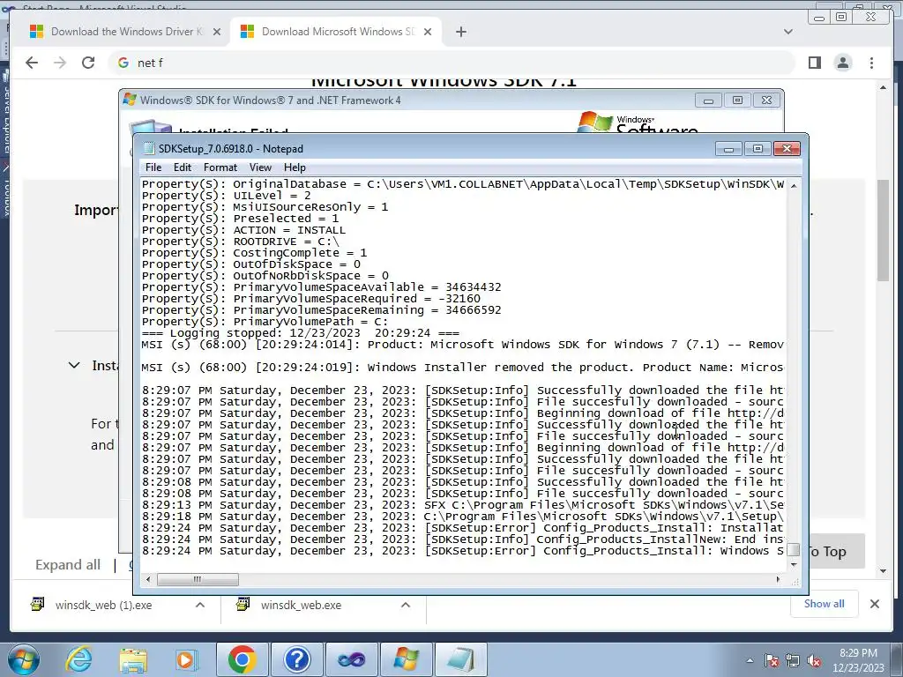Image resolution: width=903 pixels, height=677 pixels.
Task: Close the Chrome downloads bar
Action: pyautogui.click(x=874, y=604)
